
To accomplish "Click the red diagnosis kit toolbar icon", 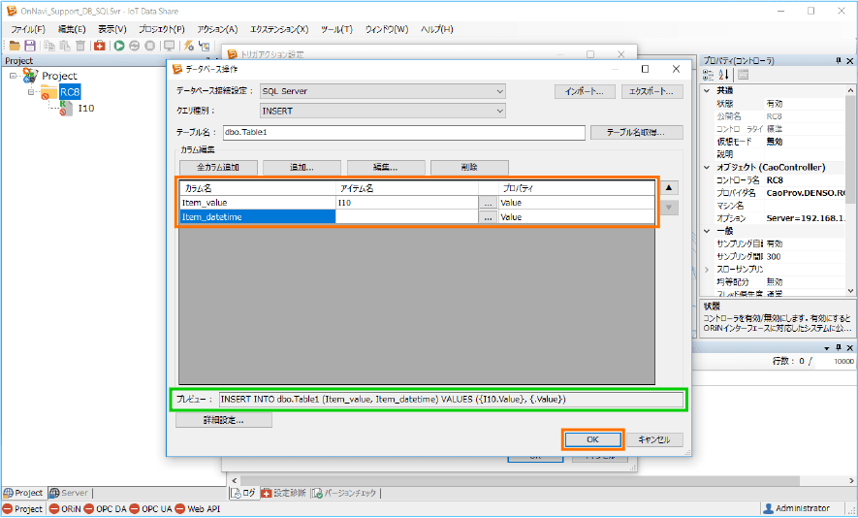I will point(99,46).
